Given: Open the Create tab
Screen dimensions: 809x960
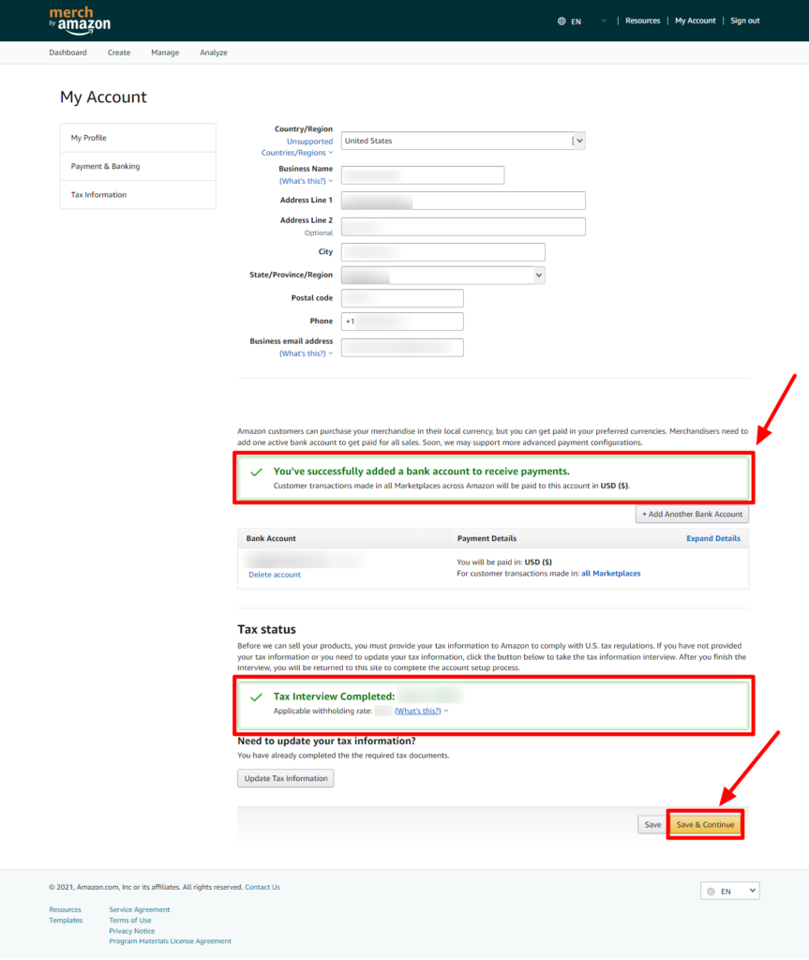Looking at the screenshot, I should click(x=119, y=52).
